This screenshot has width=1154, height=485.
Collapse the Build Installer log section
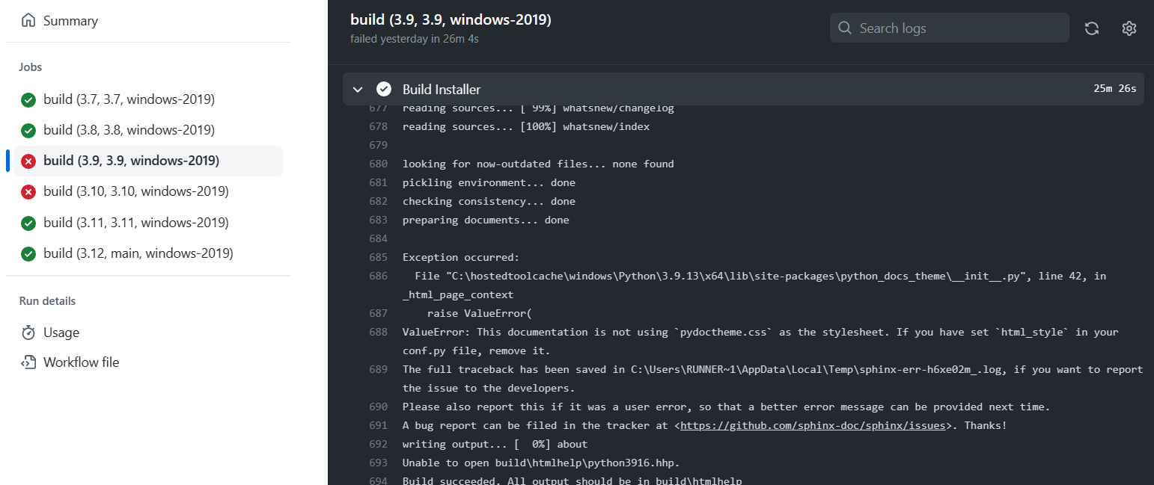[358, 88]
